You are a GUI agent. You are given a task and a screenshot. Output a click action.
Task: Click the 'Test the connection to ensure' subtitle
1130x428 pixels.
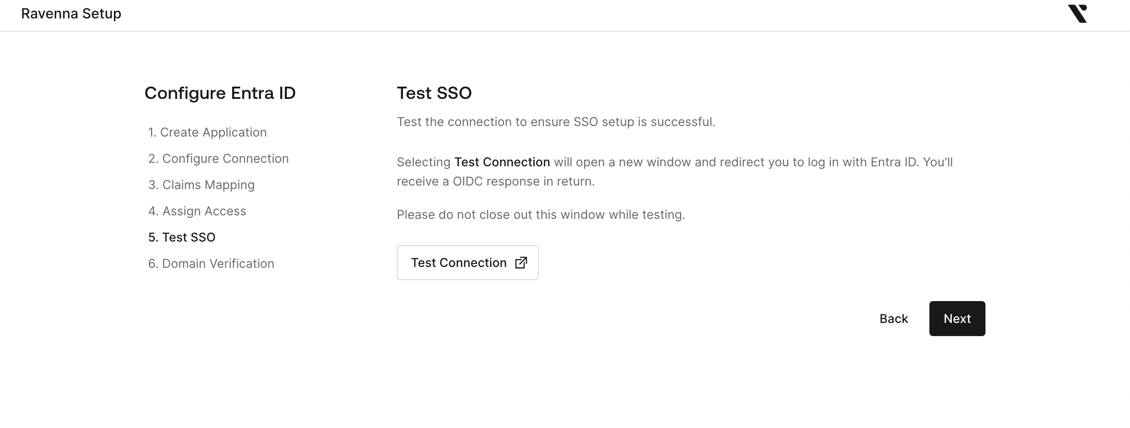(556, 122)
